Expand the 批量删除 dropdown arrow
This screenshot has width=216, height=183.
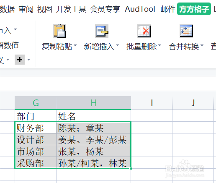[160, 45]
